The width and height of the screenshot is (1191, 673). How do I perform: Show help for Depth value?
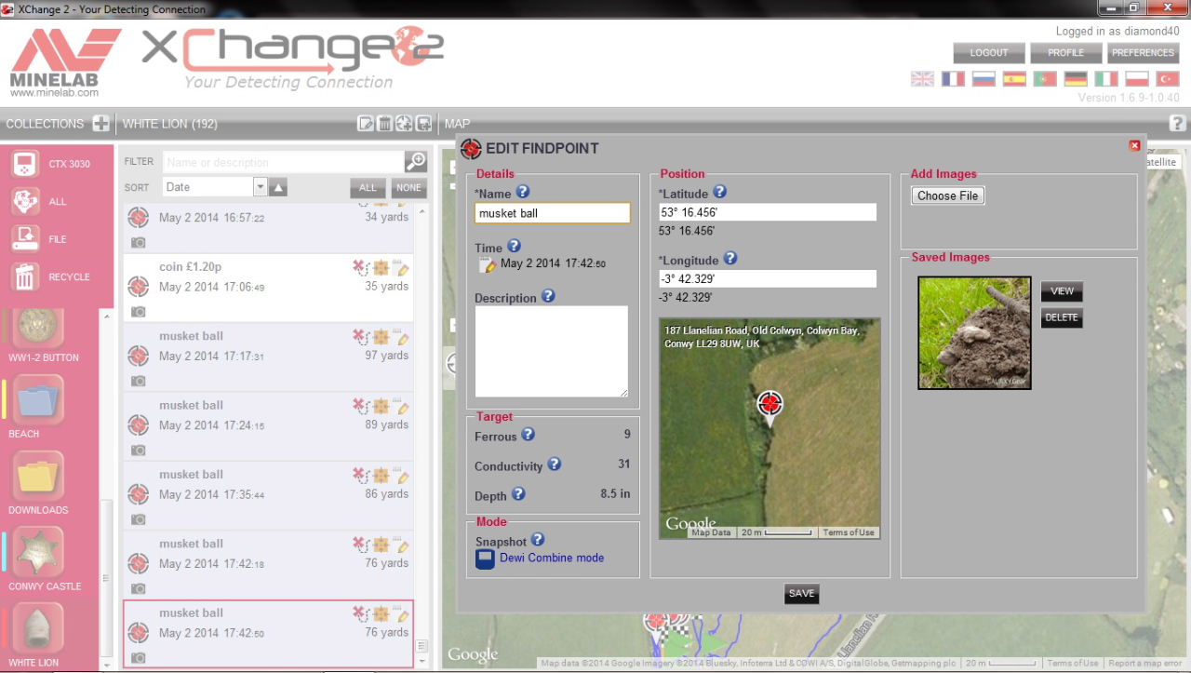[519, 494]
